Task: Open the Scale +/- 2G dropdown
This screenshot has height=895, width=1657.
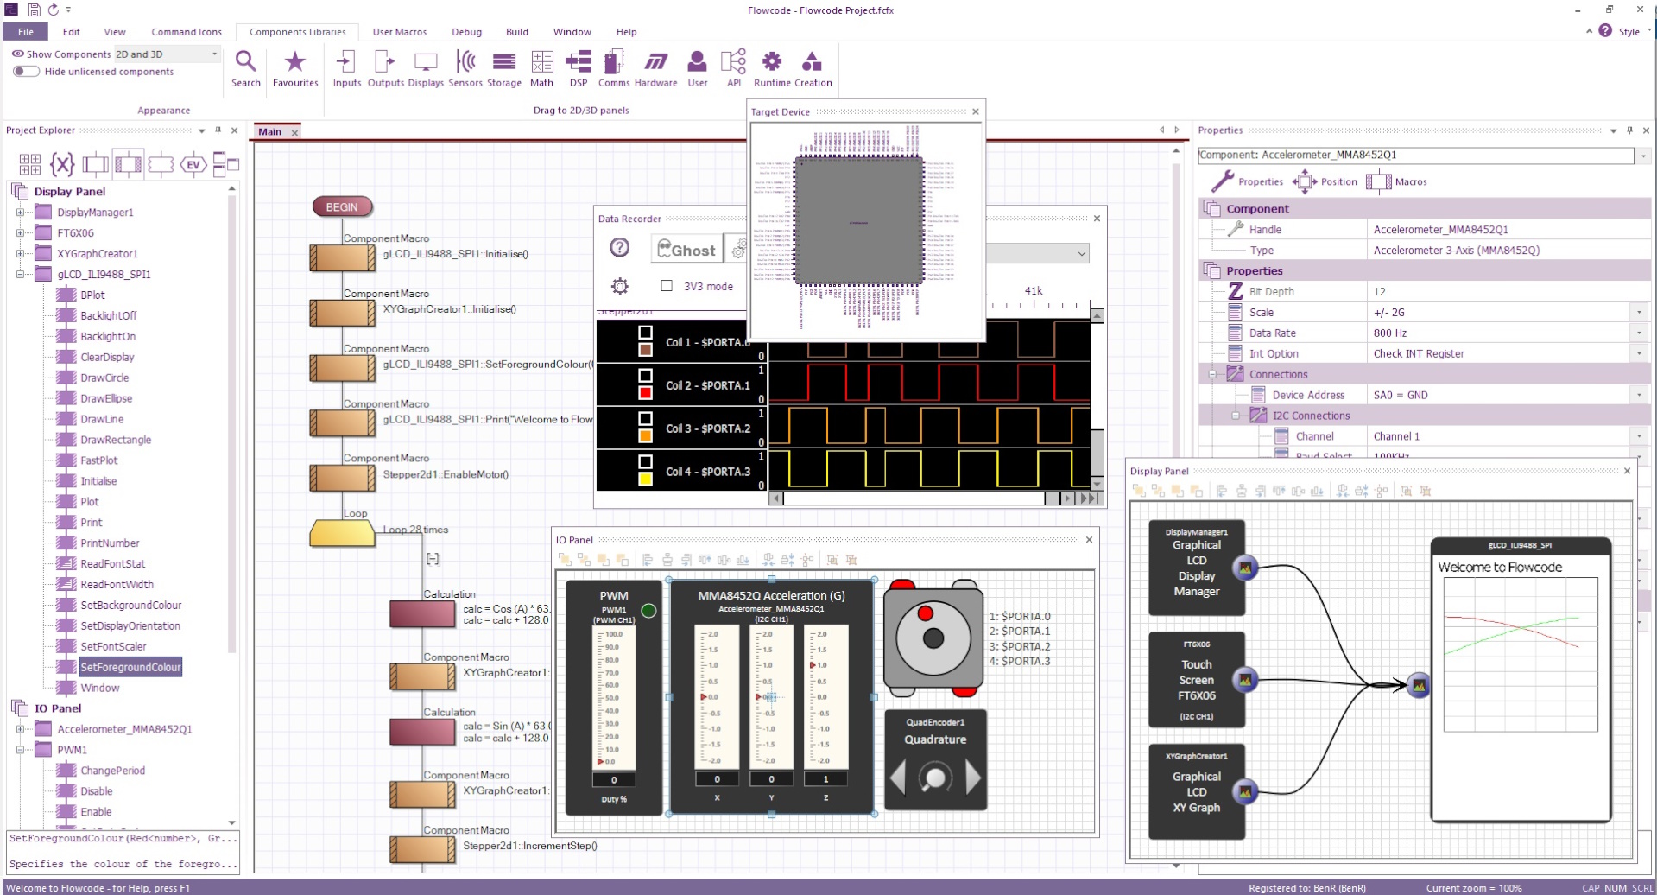Action: point(1639,312)
